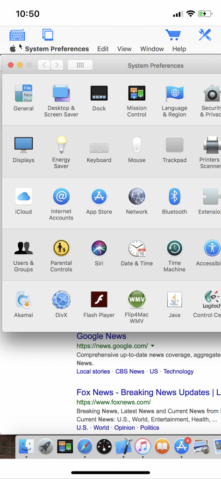
Task: Click the Local stories sublink
Action: point(93,371)
